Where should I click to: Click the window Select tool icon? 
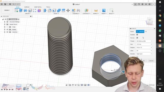click(x=111, y=10)
